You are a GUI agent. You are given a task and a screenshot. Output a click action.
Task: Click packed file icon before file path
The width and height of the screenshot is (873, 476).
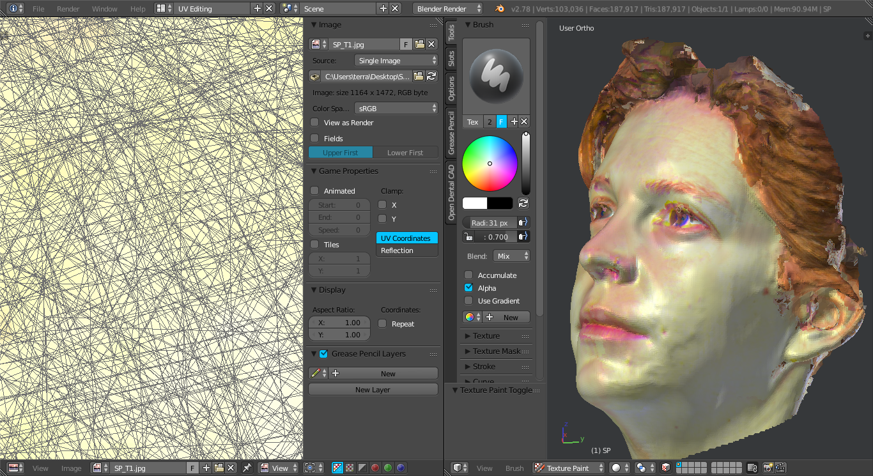314,76
